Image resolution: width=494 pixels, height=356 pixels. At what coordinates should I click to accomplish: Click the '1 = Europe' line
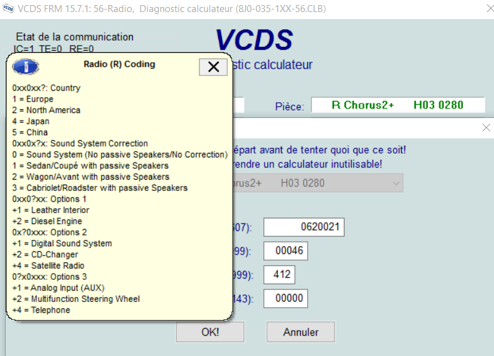pyautogui.click(x=33, y=99)
